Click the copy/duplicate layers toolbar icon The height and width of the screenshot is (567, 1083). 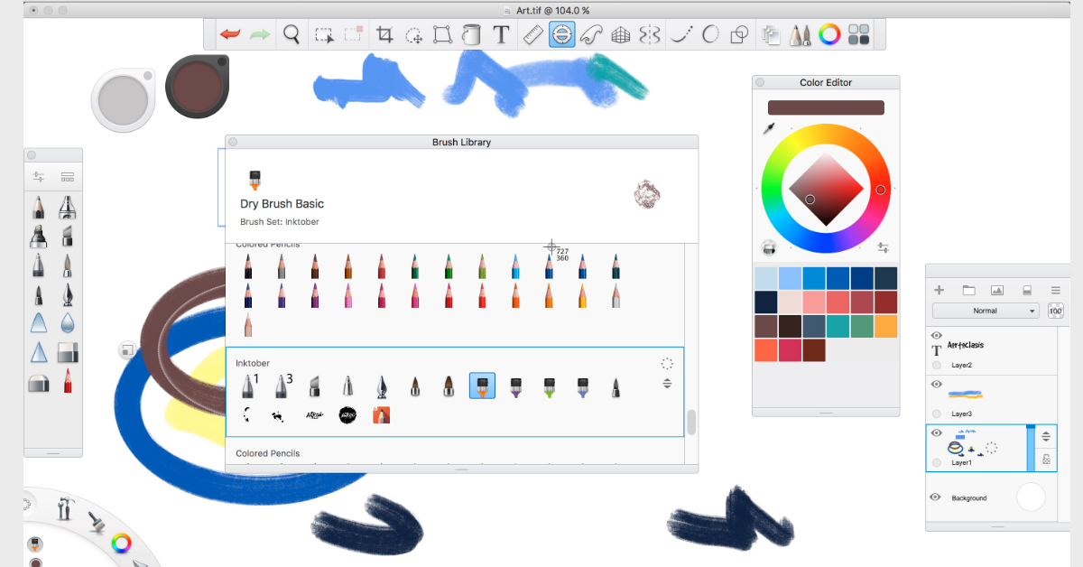tap(772, 35)
